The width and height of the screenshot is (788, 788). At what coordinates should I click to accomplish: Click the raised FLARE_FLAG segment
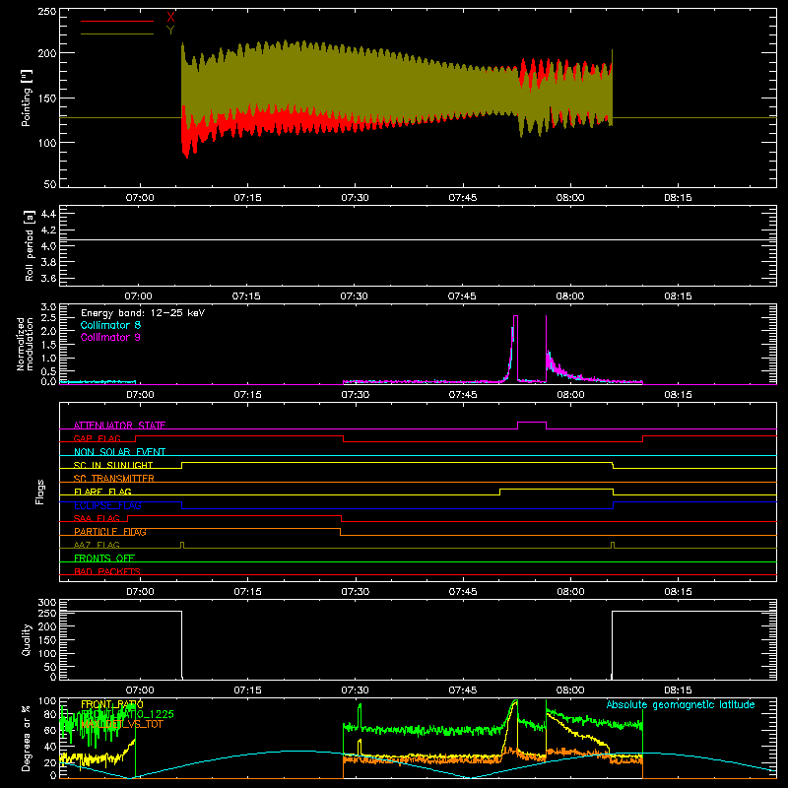[x=557, y=489]
